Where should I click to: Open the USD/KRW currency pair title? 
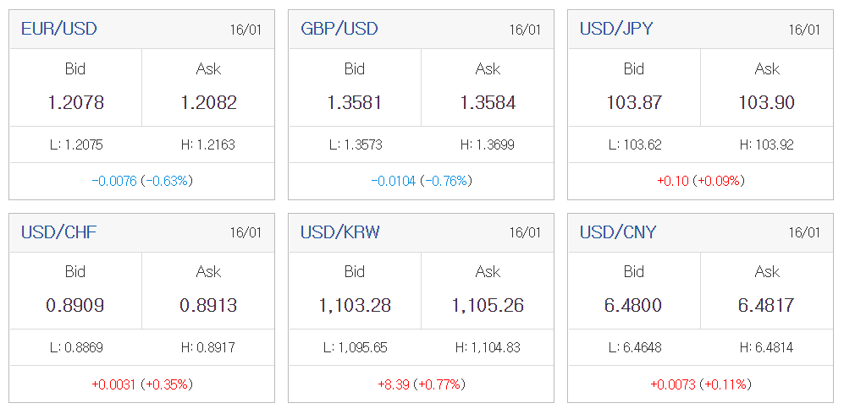pyautogui.click(x=340, y=232)
